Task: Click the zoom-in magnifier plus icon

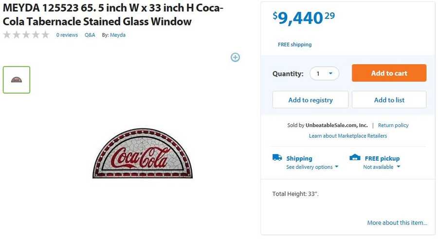Action: [x=235, y=57]
